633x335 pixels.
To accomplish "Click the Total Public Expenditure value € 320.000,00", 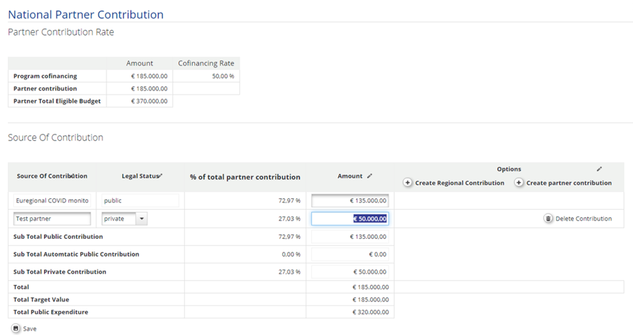I will pos(371,312).
